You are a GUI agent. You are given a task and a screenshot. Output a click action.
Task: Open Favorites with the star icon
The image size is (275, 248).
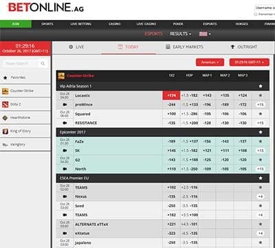coord(25,78)
